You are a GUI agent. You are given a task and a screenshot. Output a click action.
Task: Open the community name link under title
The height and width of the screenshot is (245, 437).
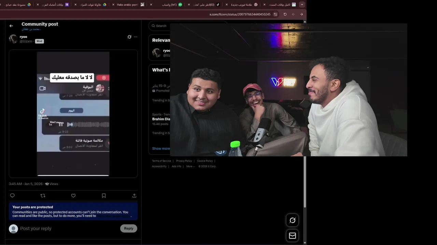click(31, 29)
